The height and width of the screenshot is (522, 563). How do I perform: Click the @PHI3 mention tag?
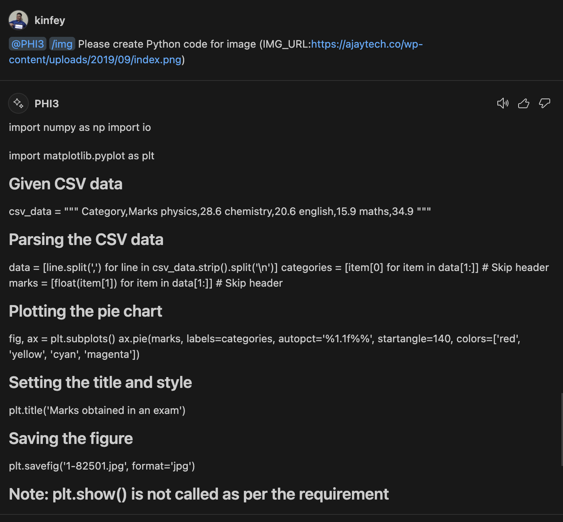[x=28, y=44]
